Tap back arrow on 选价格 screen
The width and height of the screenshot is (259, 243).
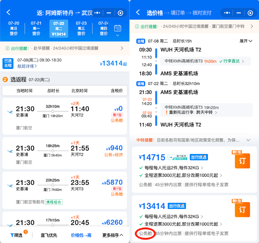coord(138,12)
